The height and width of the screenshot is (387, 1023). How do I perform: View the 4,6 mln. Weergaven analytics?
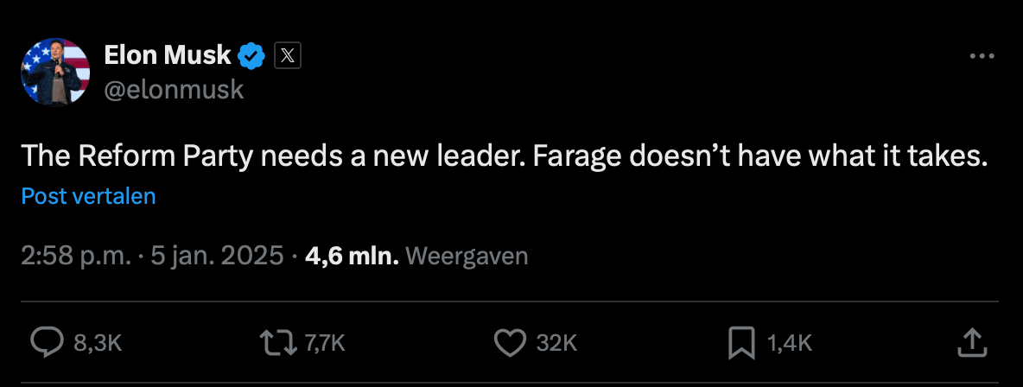(x=416, y=256)
